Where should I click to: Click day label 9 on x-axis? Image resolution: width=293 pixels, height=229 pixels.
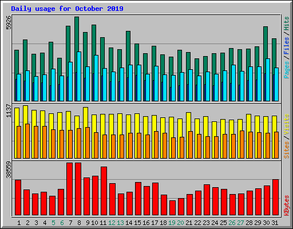tap(88, 223)
